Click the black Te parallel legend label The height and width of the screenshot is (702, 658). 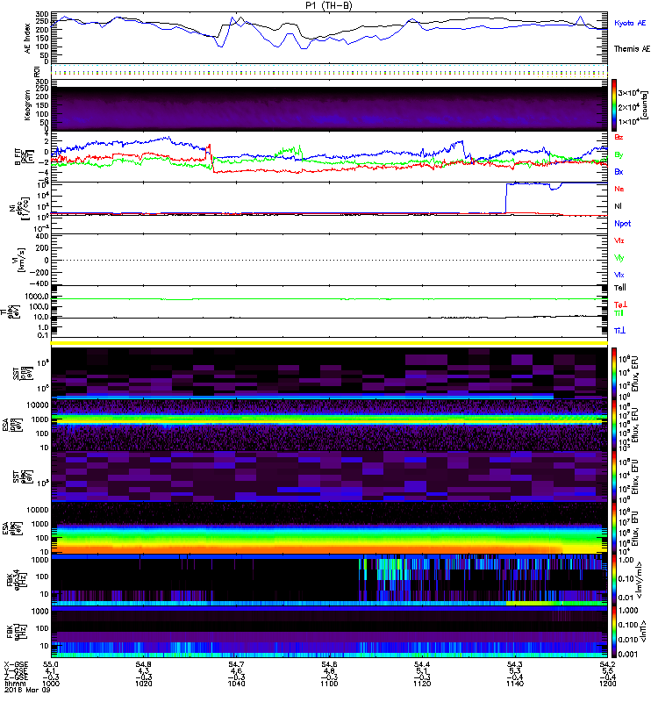pyautogui.click(x=619, y=288)
